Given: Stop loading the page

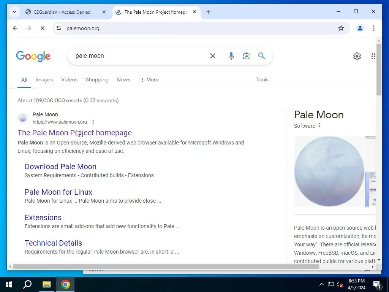Looking at the screenshot, I should pos(43,28).
